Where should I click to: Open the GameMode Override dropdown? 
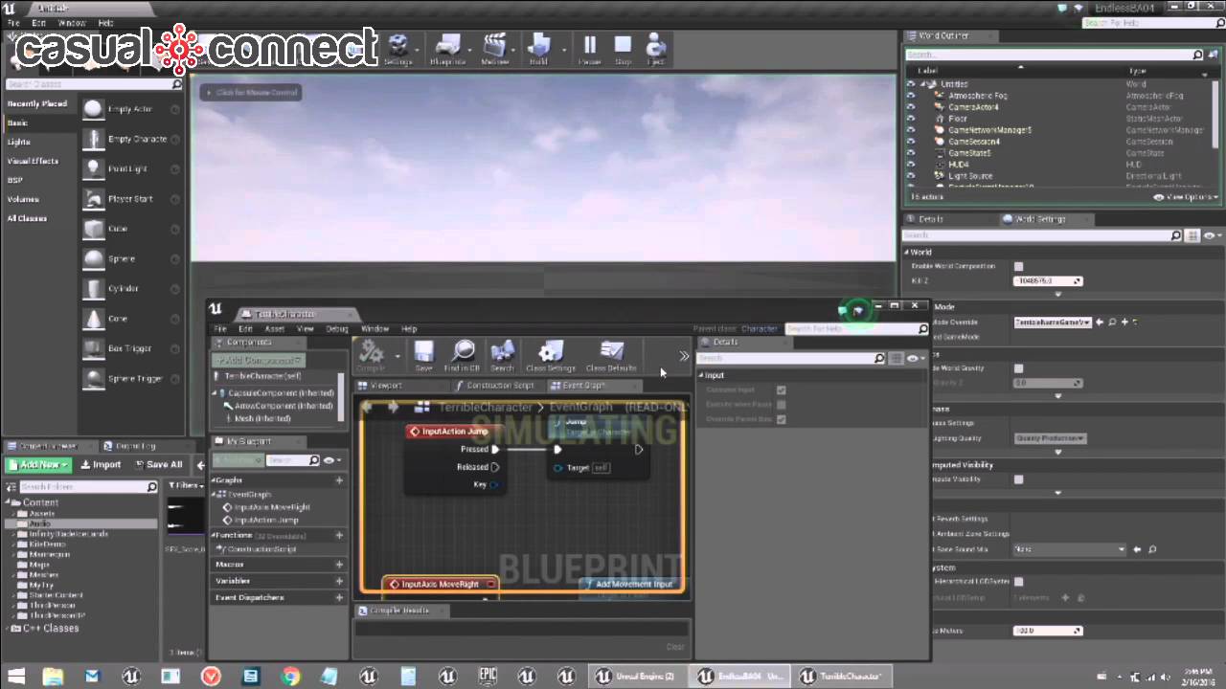coord(1054,322)
